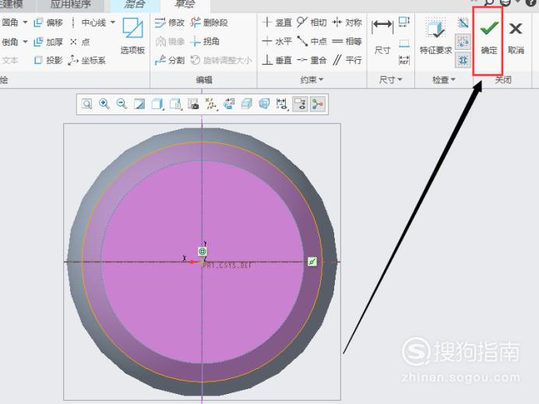This screenshot has width=539, height=404.
Task: Click the 圆角 (Fillet) tool label
Action: pos(10,23)
